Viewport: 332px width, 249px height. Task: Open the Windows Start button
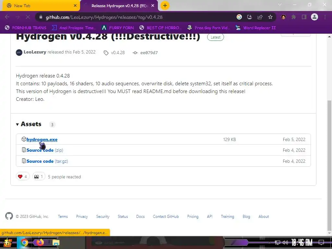(x=7, y=243)
